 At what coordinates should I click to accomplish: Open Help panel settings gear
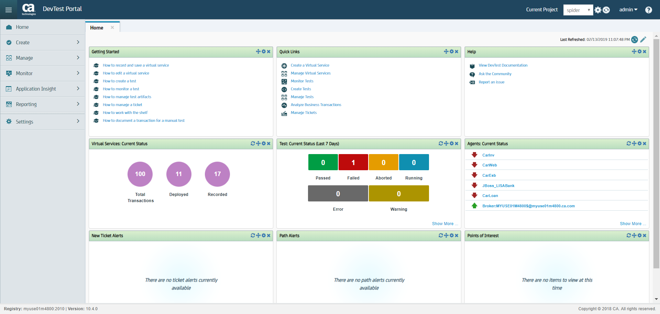point(639,51)
